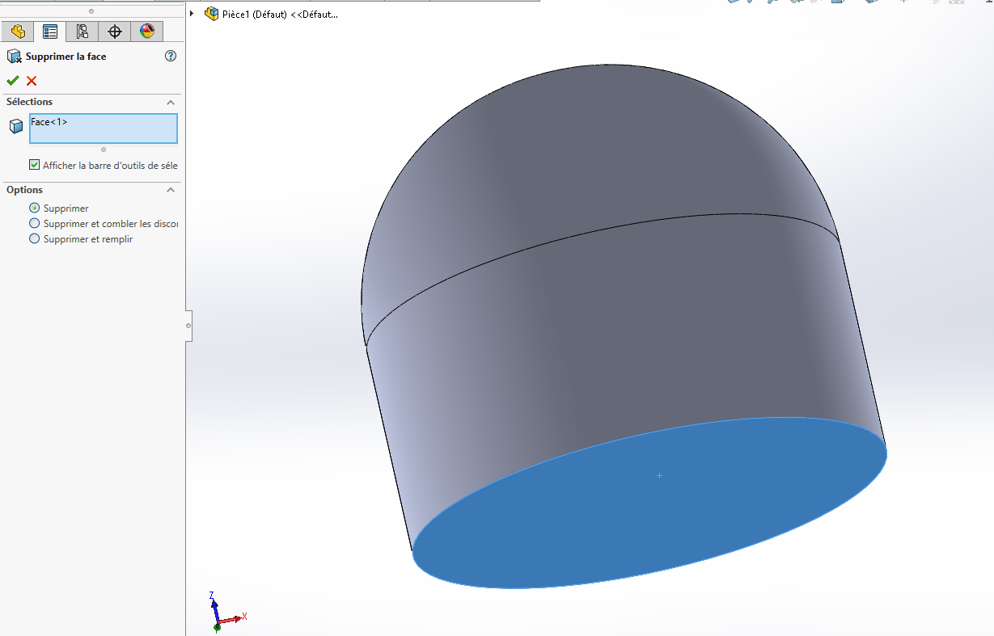
Task: Click the help icon for Supprimer la face
Action: [170, 57]
